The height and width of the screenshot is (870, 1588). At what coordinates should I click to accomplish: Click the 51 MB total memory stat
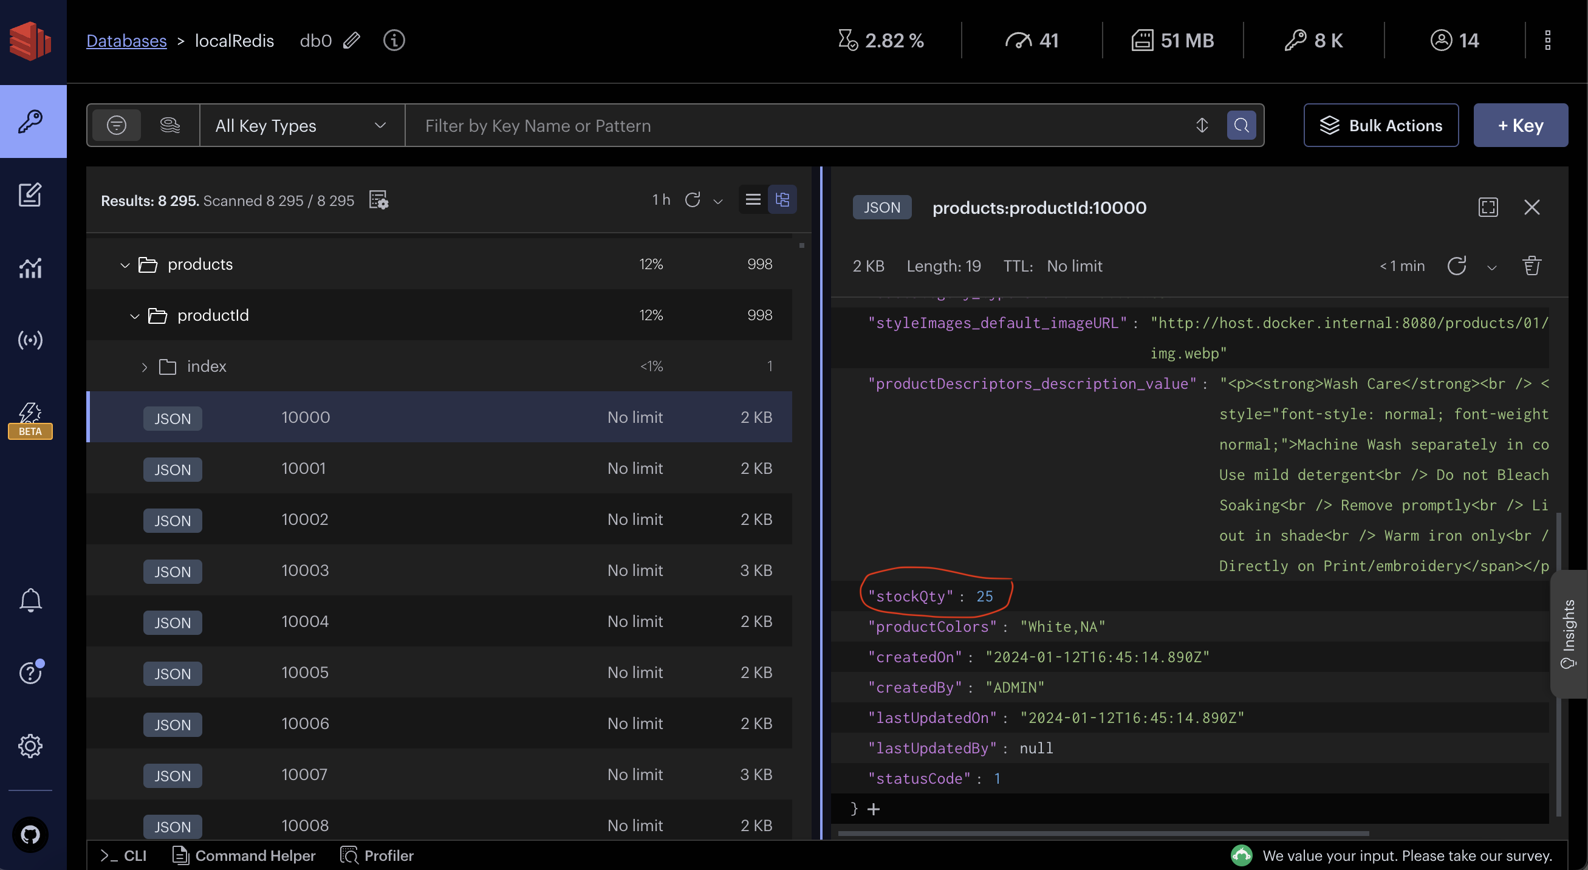click(x=1172, y=41)
